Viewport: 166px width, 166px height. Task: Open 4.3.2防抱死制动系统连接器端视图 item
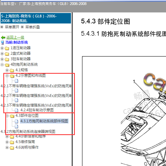pos(28,131)
